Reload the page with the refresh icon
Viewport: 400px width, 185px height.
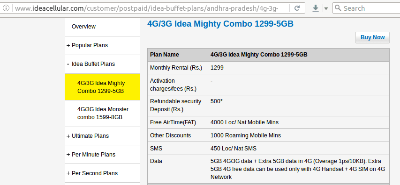pyautogui.click(x=297, y=8)
